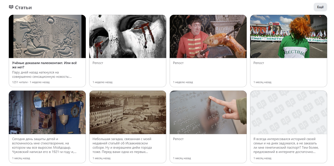Screen dimensions: 334x166
Task: Open the placeholder-image genetics article card
Action: 289,127
